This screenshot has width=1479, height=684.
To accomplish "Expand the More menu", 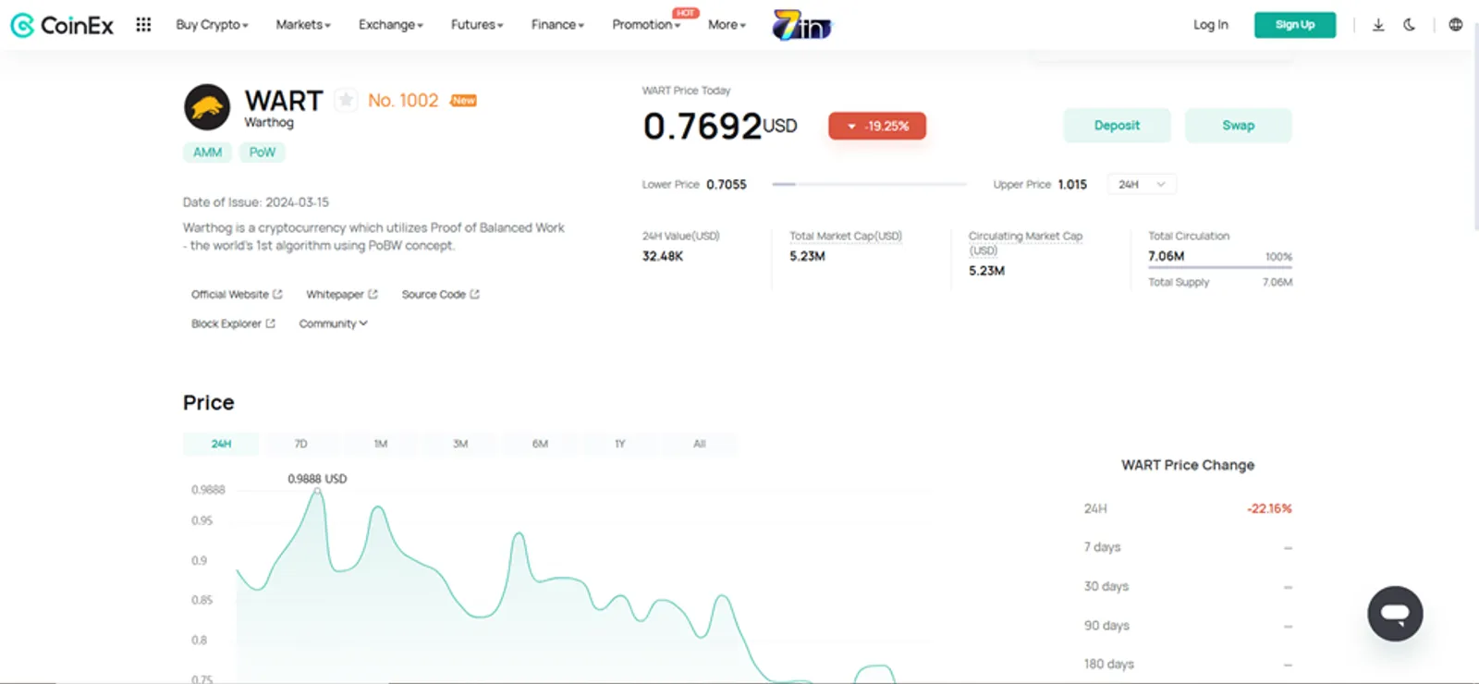I will coord(727,25).
